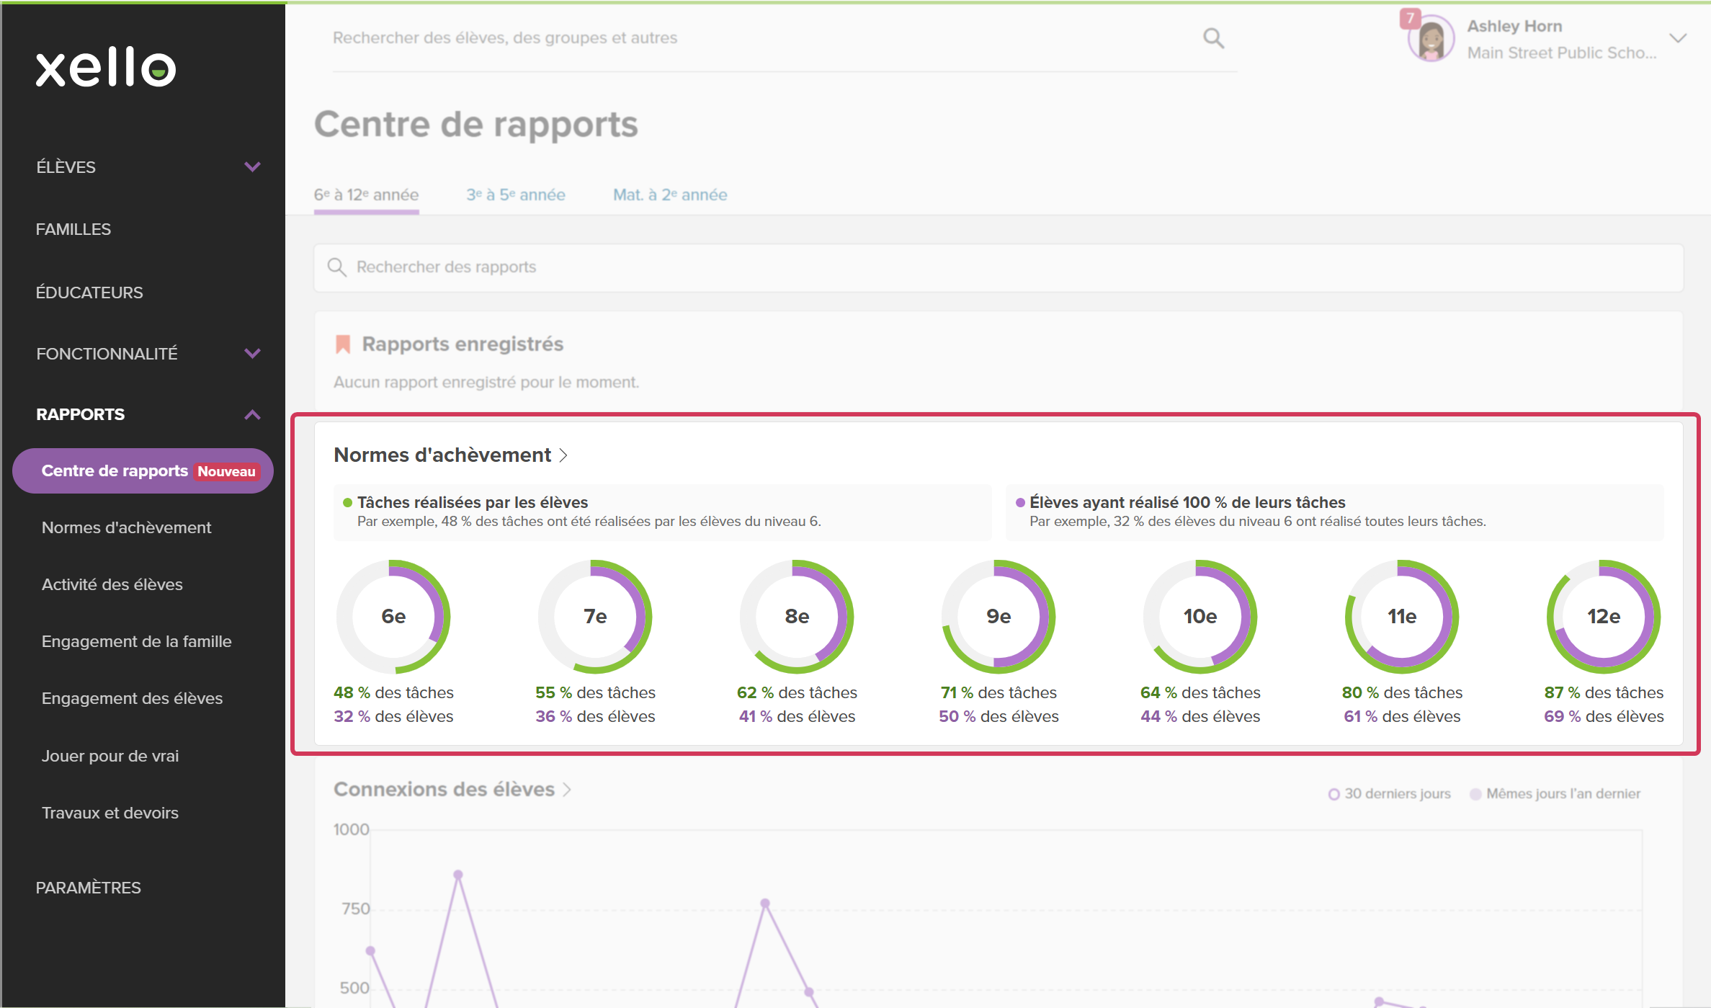Click the Xello logo
This screenshot has height=1008, width=1711.
point(106,68)
